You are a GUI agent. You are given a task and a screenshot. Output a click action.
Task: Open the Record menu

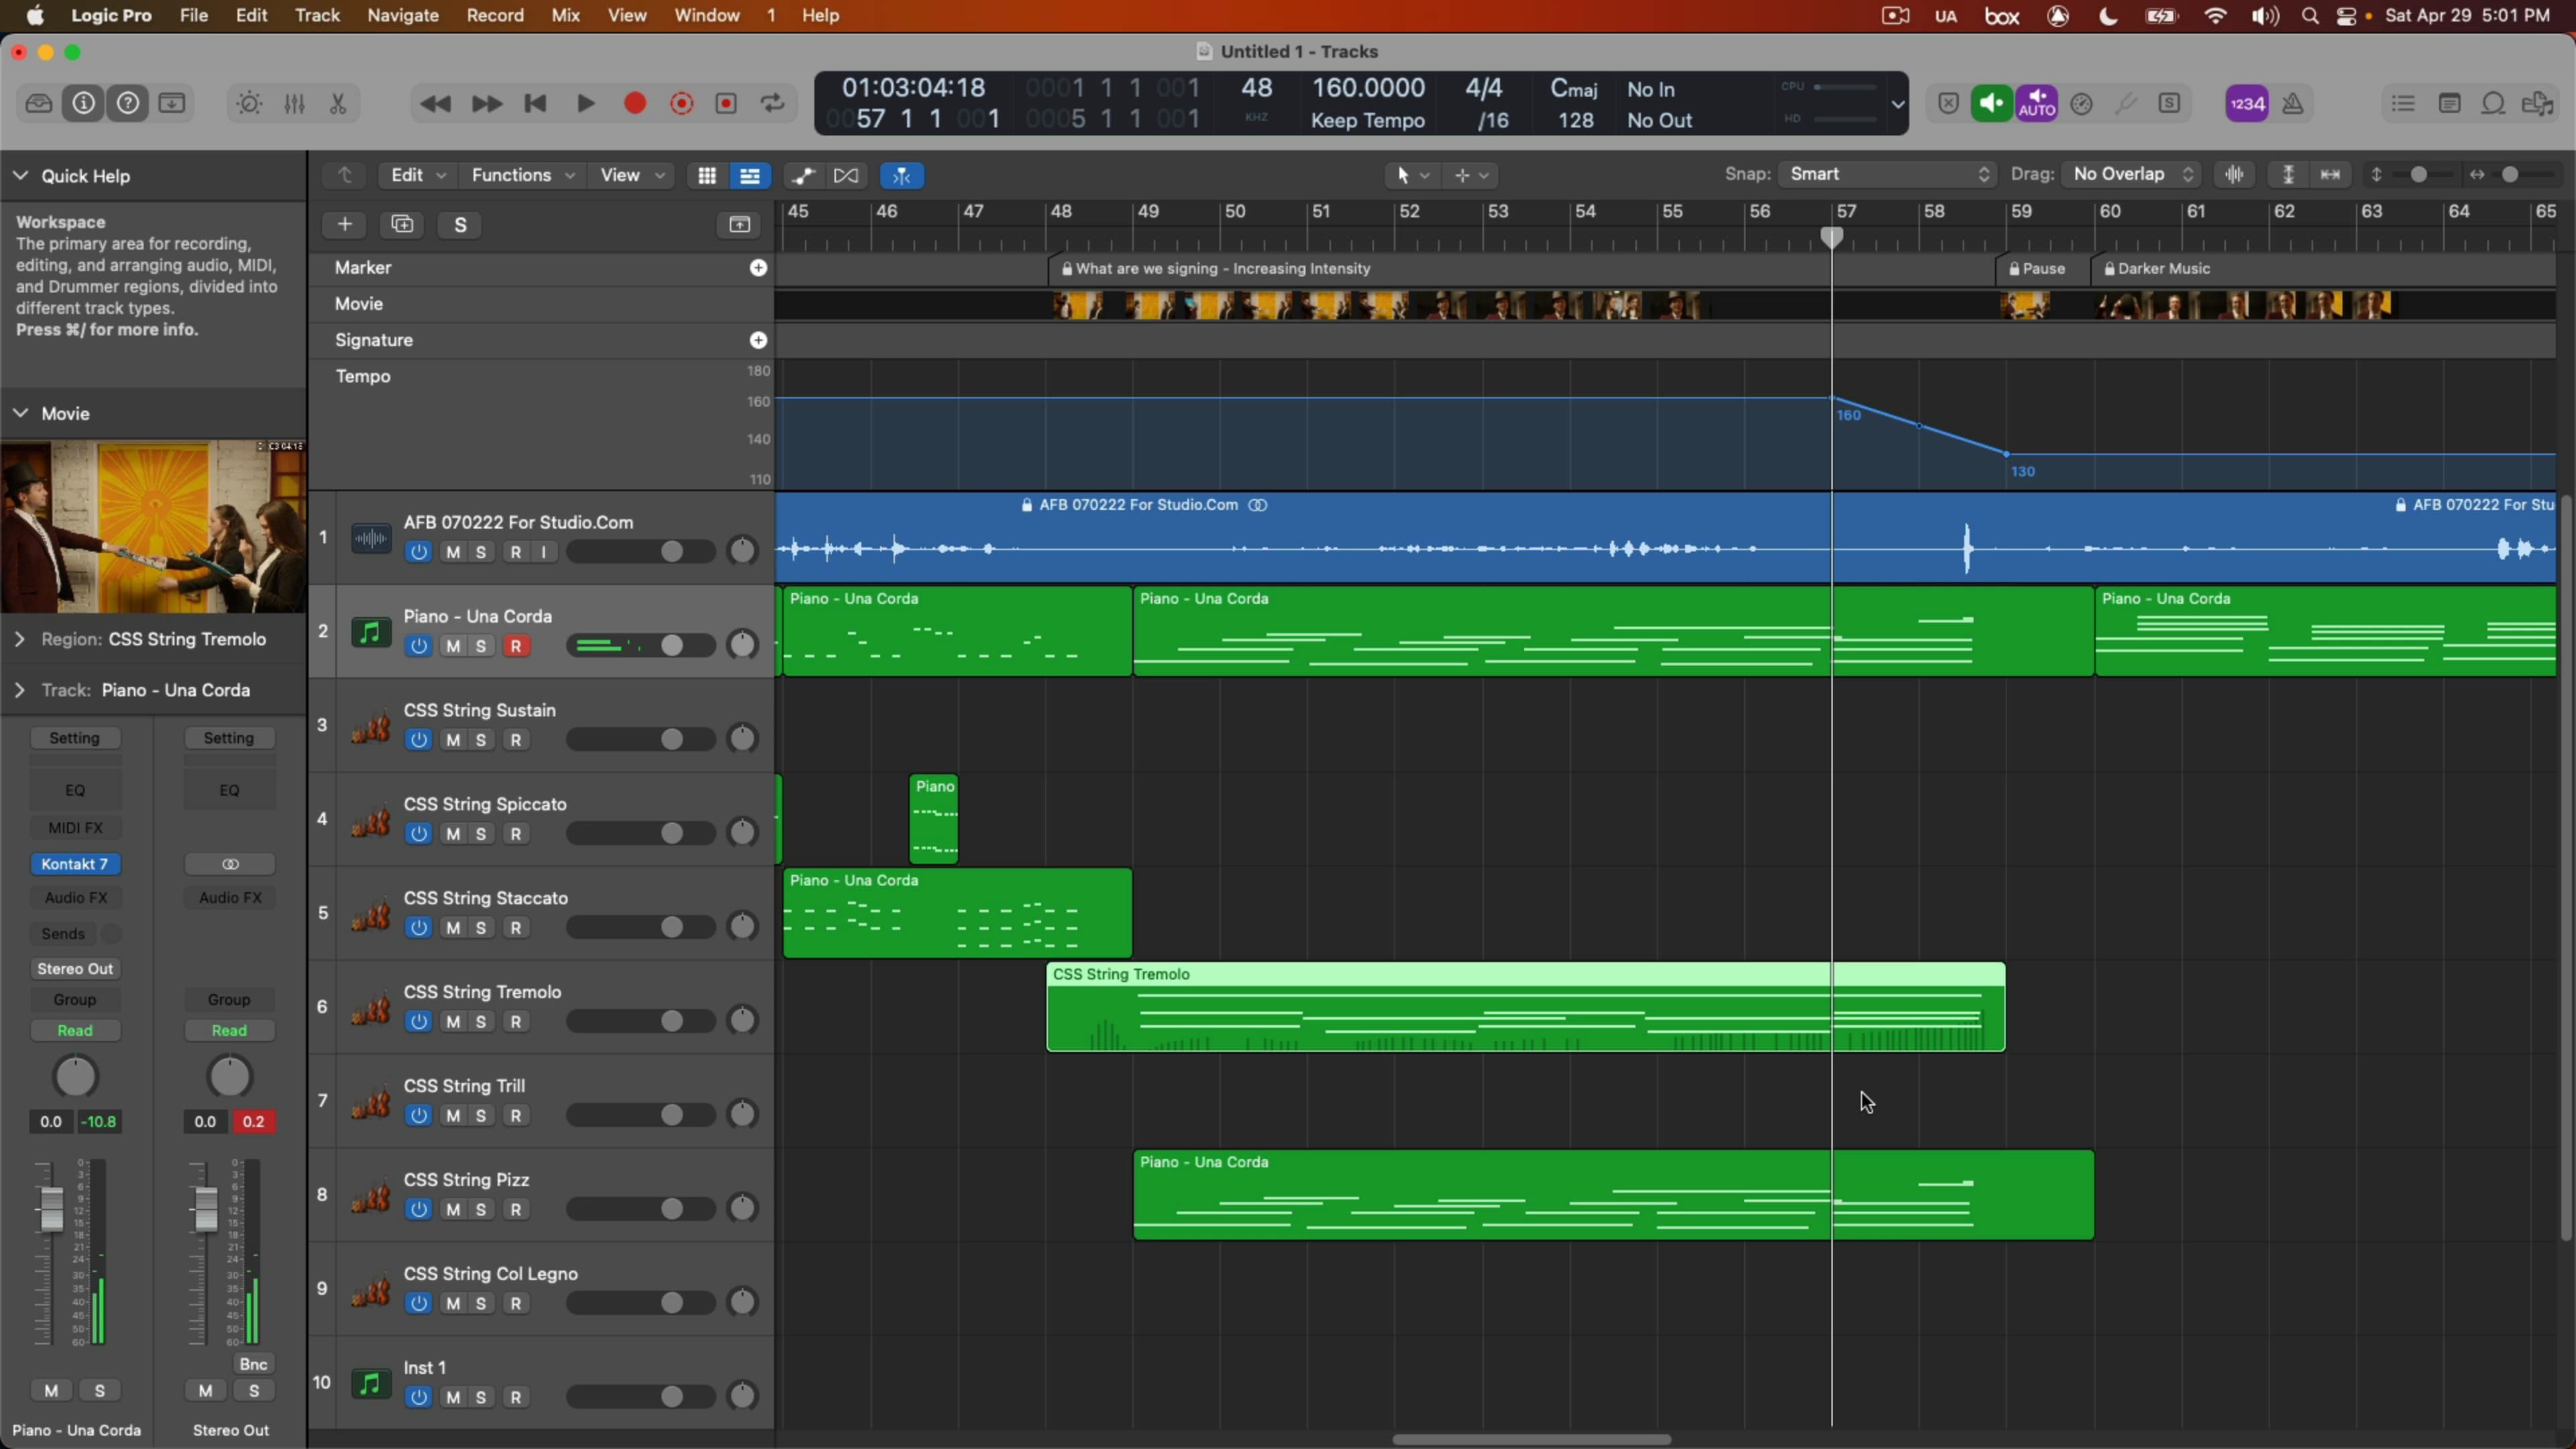495,15
